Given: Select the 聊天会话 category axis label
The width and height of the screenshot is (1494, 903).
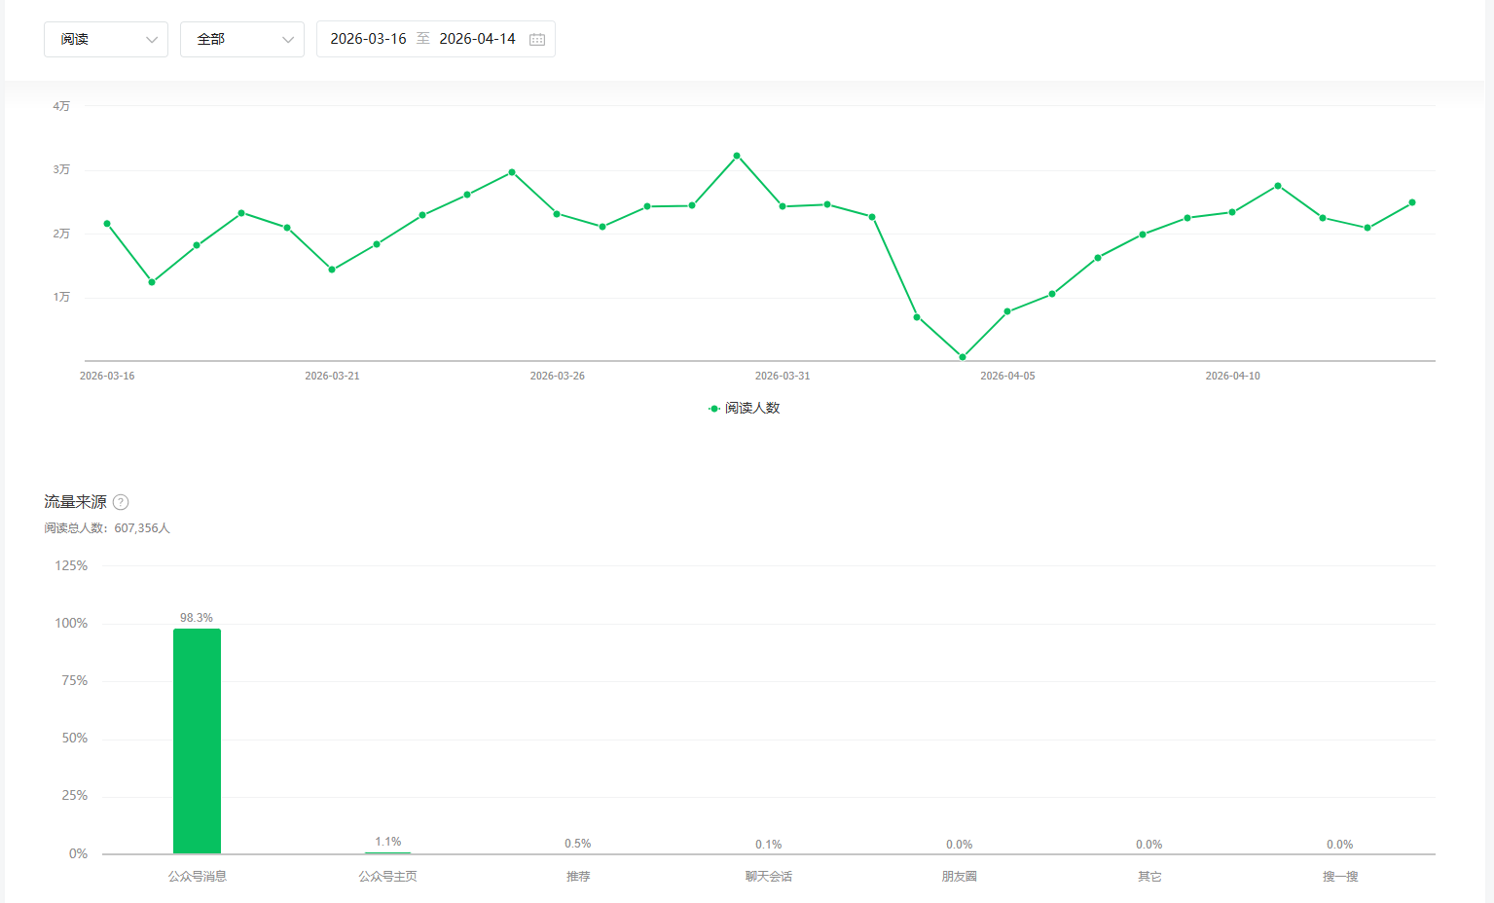Looking at the screenshot, I should tap(769, 877).
